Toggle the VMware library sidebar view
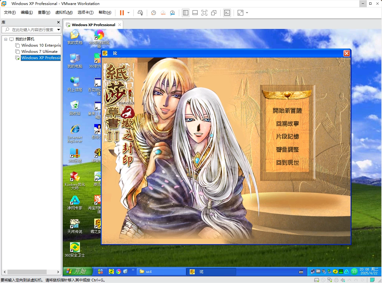This screenshot has height=283, width=382. [x=186, y=13]
